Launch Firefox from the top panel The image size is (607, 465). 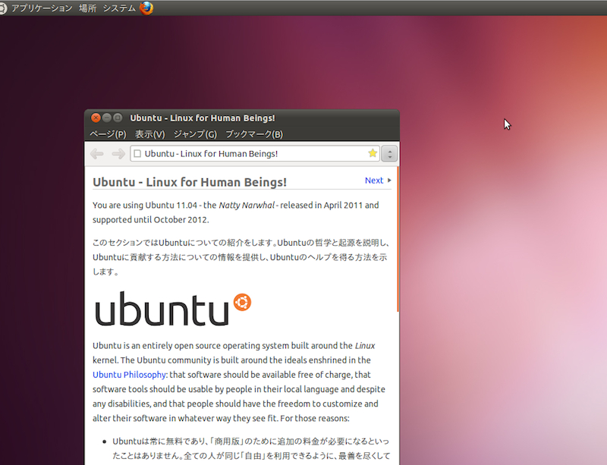[x=146, y=8]
